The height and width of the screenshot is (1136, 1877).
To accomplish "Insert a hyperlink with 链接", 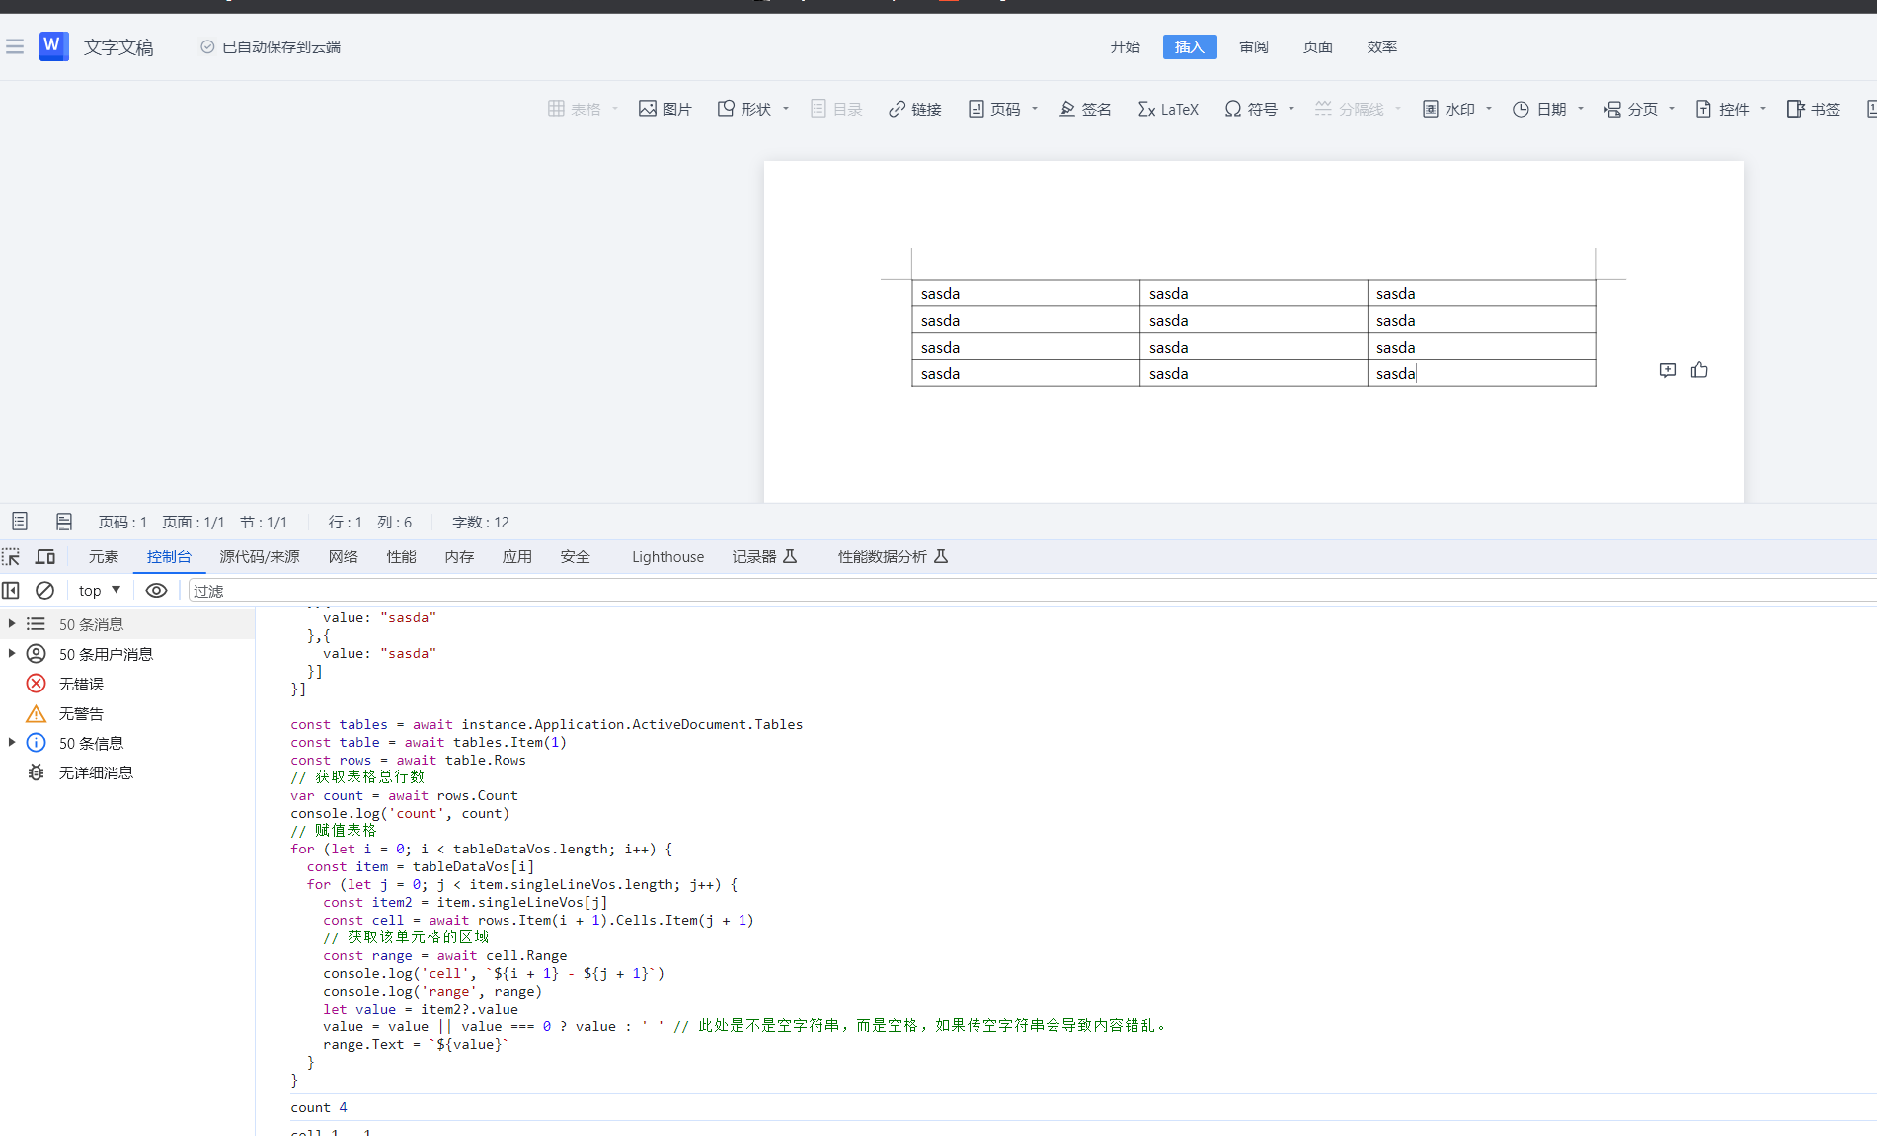I will point(915,109).
